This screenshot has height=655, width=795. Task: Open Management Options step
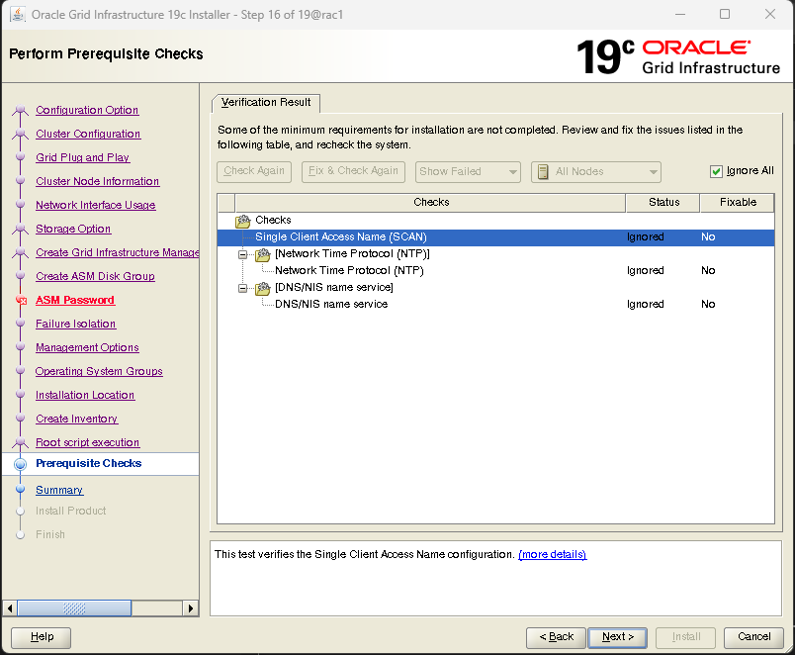click(x=87, y=347)
